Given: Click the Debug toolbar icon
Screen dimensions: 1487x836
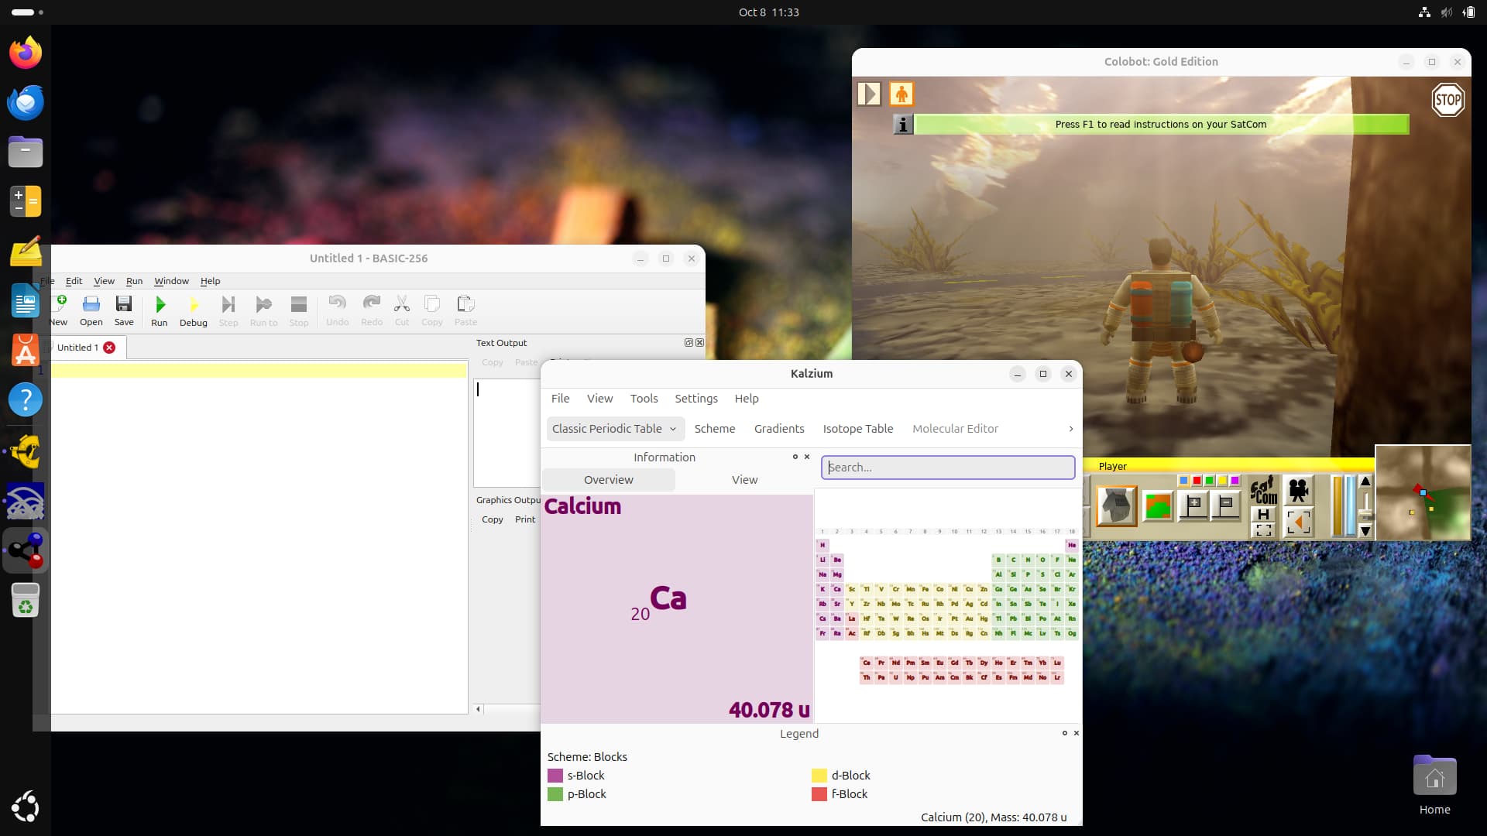Looking at the screenshot, I should [193, 305].
